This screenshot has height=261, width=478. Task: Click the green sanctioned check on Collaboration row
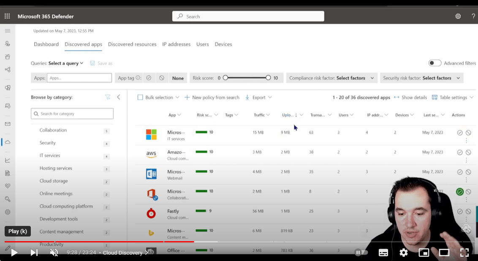(x=460, y=191)
